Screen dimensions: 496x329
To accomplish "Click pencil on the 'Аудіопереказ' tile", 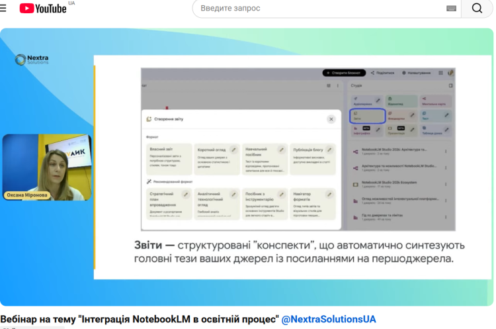I will click(x=378, y=101).
